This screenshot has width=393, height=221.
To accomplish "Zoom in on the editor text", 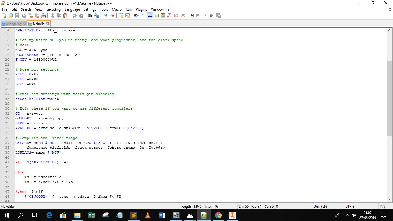I will click(106, 16).
